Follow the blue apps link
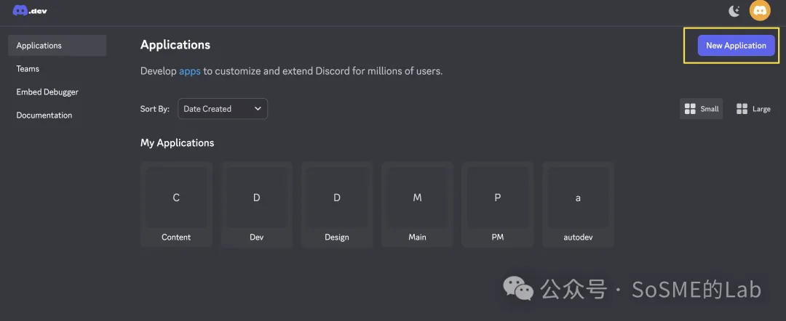The width and height of the screenshot is (786, 321). [189, 71]
